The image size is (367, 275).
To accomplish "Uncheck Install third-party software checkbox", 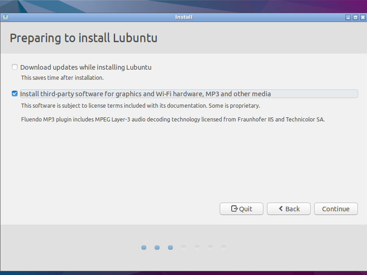I will [x=15, y=93].
